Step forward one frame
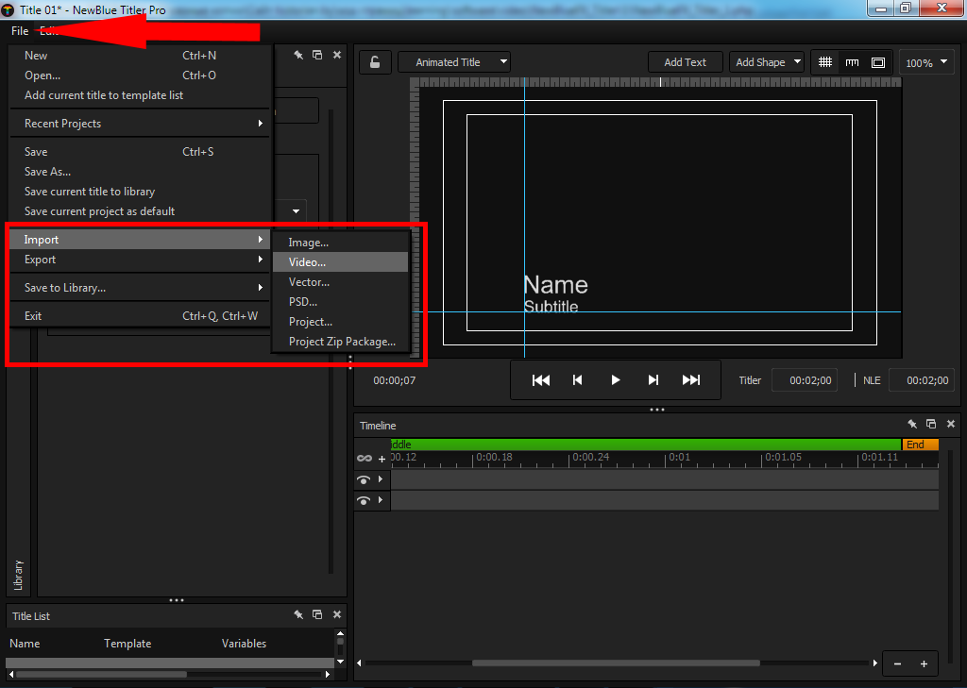The image size is (967, 688). 653,380
